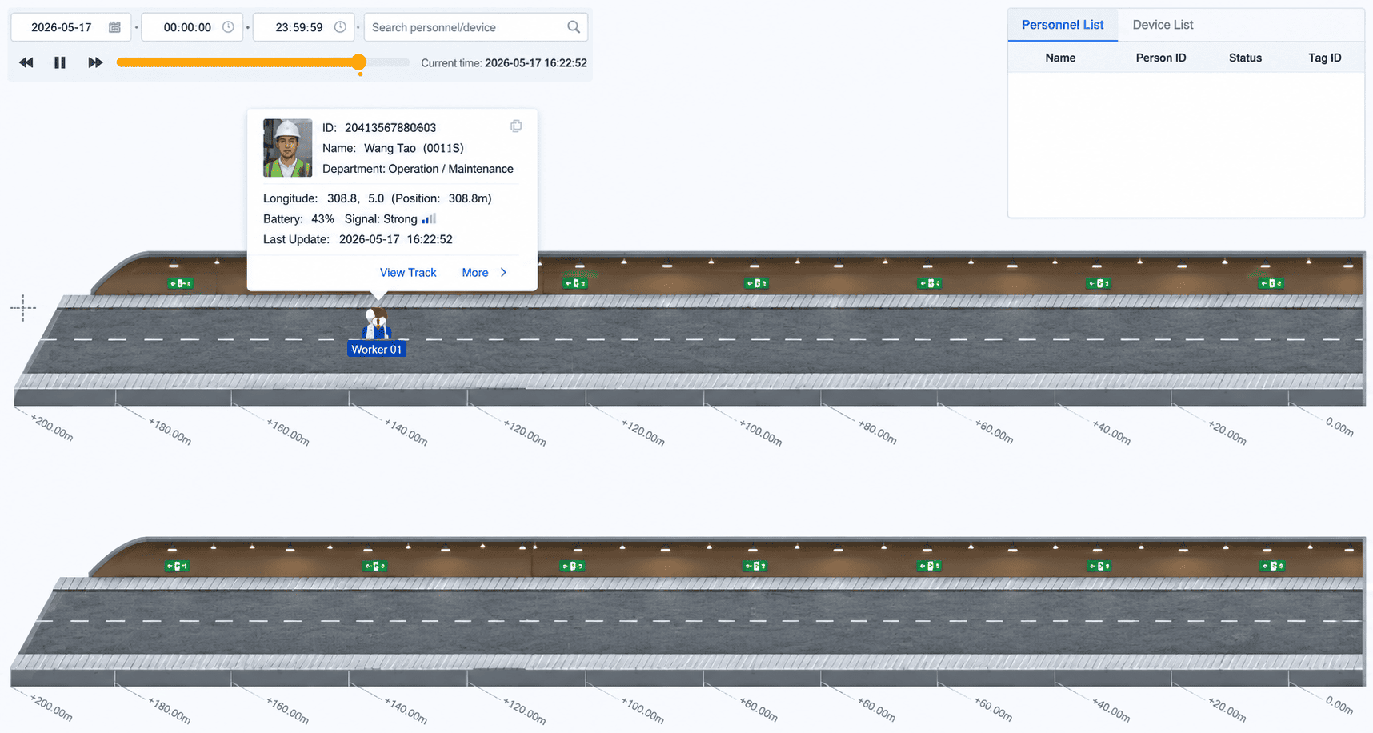The width and height of the screenshot is (1373, 733).
Task: Click Wang Tao's profile photo
Action: 288,148
